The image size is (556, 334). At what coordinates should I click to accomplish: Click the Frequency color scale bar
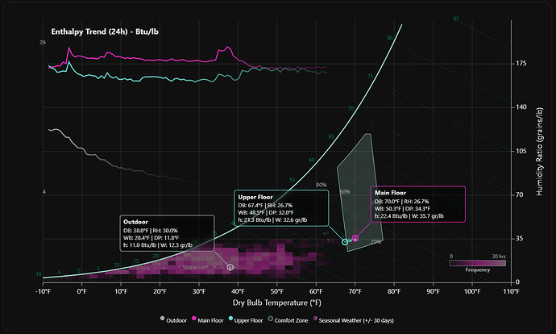point(478,261)
